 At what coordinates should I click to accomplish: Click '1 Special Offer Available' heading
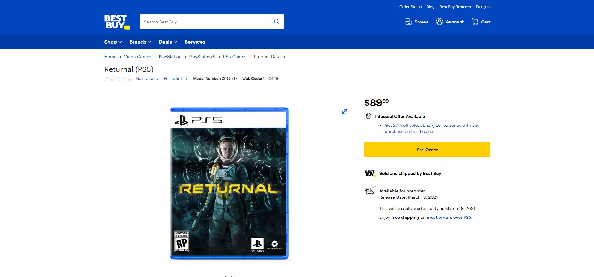pyautogui.click(x=400, y=116)
